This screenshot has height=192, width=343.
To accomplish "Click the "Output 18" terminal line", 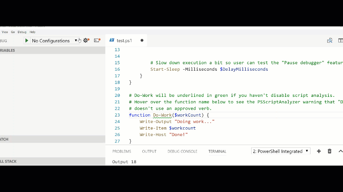I will 124,162.
